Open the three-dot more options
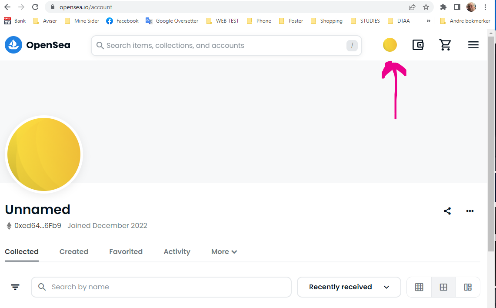Viewport: 496px width, 308px height. click(x=470, y=211)
